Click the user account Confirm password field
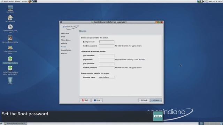The height and width of the screenshot is (125, 223). point(107,68)
